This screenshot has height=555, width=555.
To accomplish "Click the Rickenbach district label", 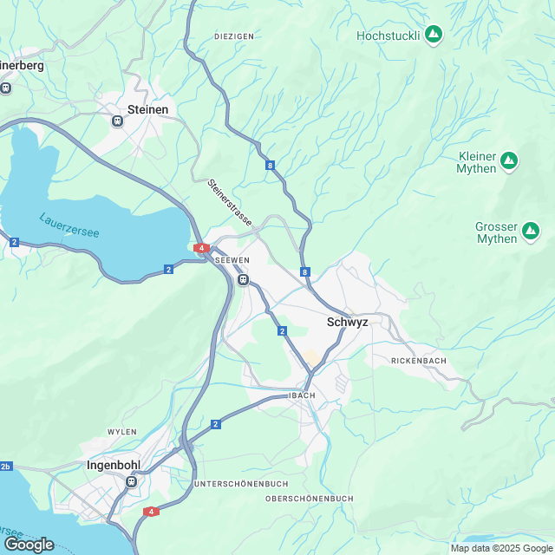I will pyautogui.click(x=419, y=361).
